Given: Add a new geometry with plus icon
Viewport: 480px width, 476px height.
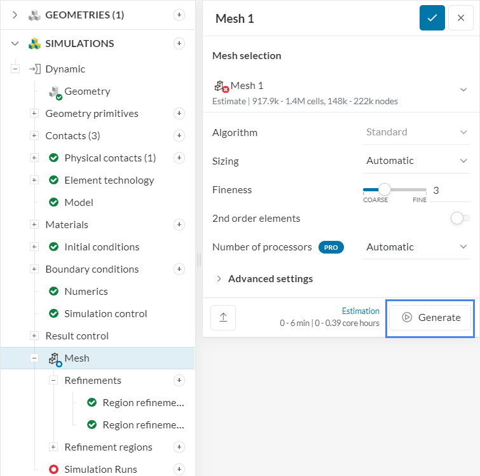Looking at the screenshot, I should pos(179,15).
